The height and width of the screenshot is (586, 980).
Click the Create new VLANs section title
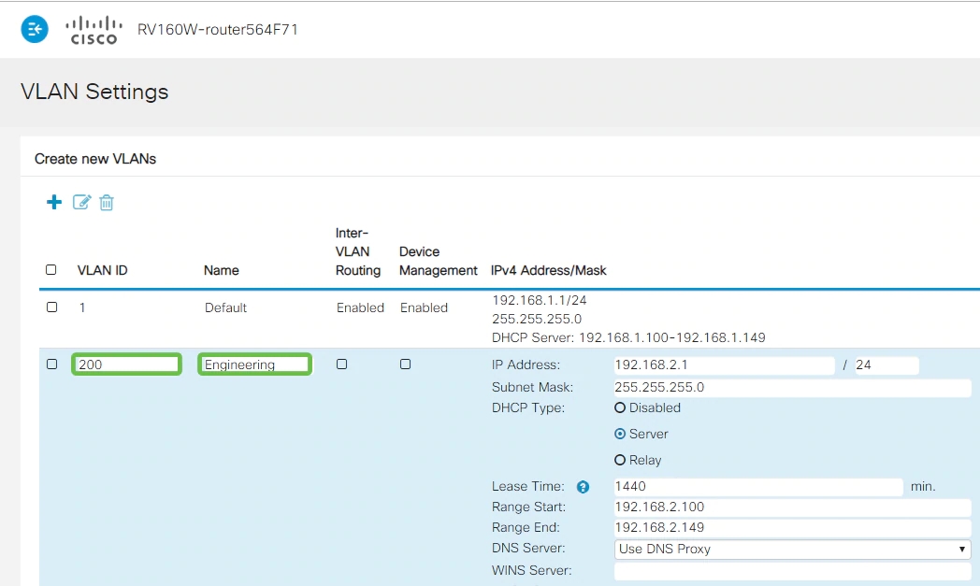click(95, 159)
